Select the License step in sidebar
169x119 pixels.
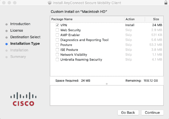tap(17, 30)
